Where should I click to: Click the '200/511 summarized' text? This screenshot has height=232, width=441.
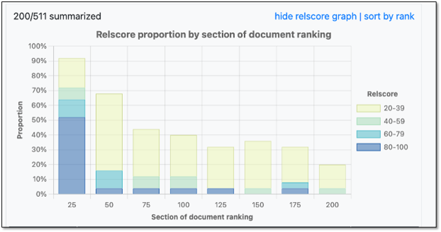pos(57,17)
